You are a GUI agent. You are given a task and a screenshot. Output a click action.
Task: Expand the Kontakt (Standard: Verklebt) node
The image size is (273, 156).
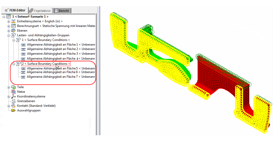pyautogui.click(x=9, y=106)
